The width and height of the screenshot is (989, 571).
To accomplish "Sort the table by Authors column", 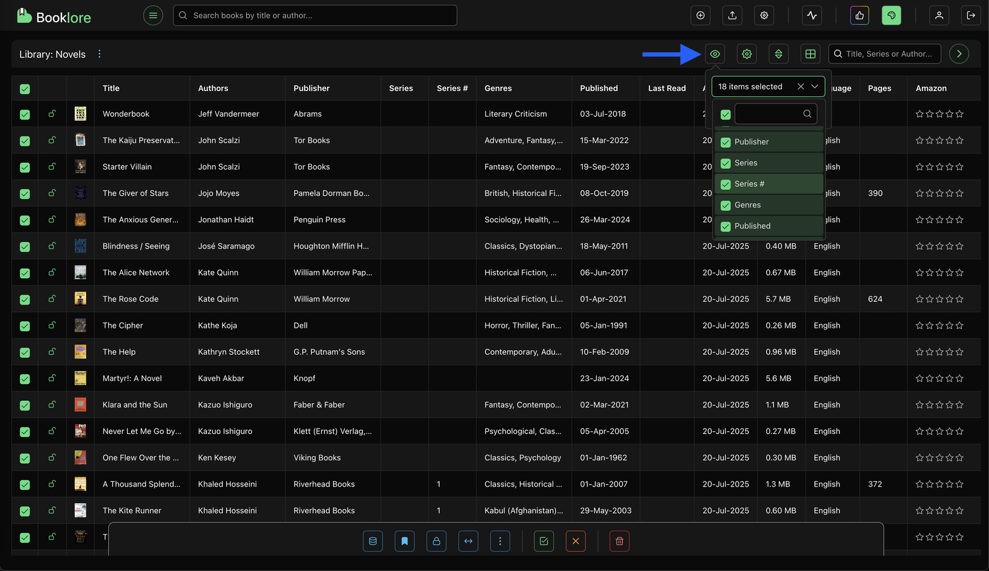I will pos(213,88).
